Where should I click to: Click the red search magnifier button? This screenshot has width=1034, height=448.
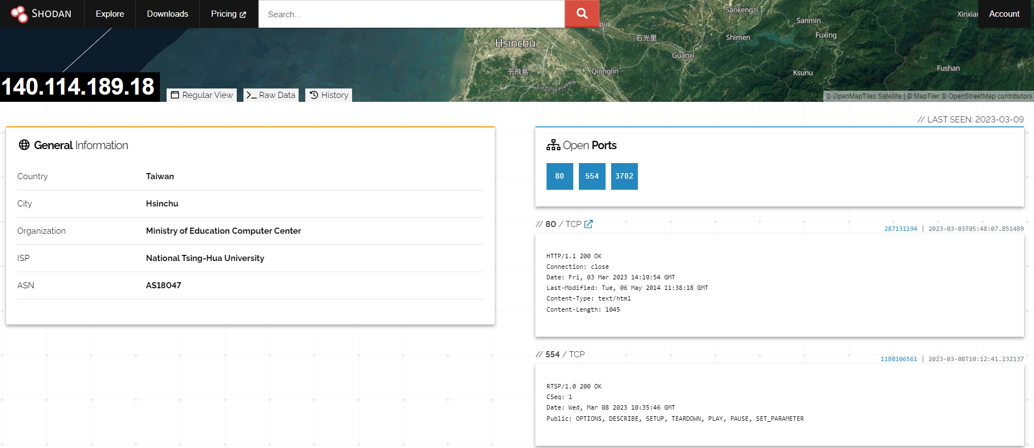(x=582, y=14)
